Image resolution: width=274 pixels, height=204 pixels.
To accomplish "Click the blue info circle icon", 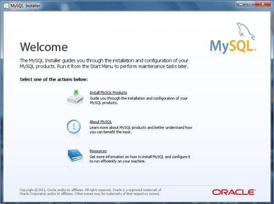I will (74, 127).
